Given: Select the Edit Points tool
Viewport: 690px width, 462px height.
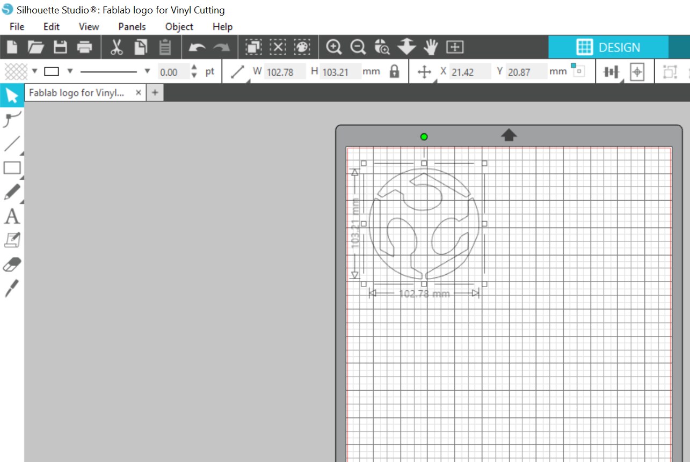Looking at the screenshot, I should [12, 119].
